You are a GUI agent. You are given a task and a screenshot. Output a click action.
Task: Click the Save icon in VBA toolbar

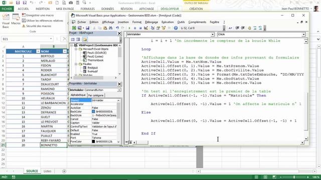pyautogui.click(x=87, y=28)
